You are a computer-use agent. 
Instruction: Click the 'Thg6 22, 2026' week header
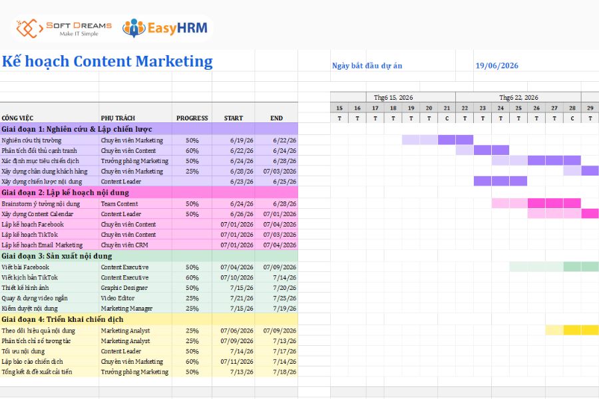point(518,97)
